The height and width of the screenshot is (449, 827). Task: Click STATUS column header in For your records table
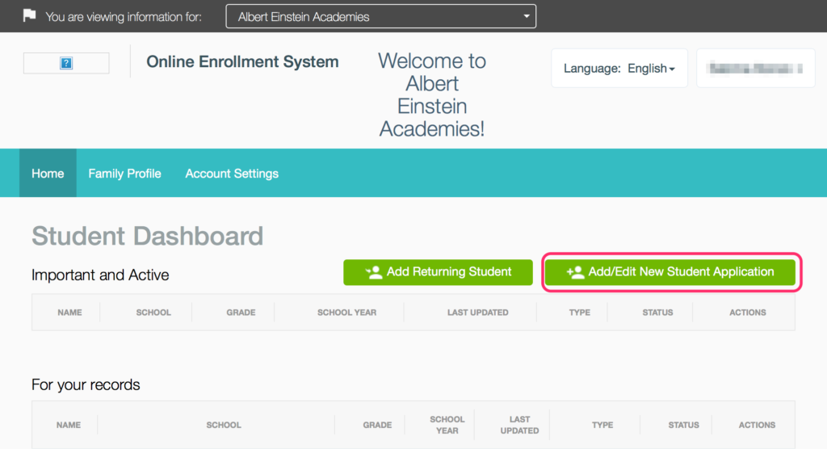pos(683,425)
